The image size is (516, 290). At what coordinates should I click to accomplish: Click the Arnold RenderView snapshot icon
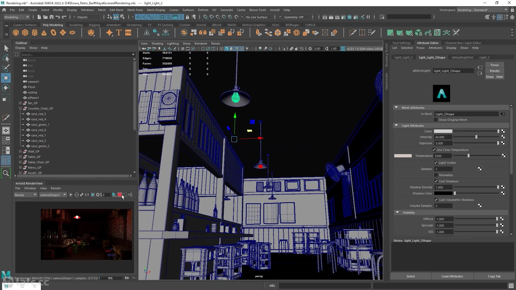(x=127, y=278)
